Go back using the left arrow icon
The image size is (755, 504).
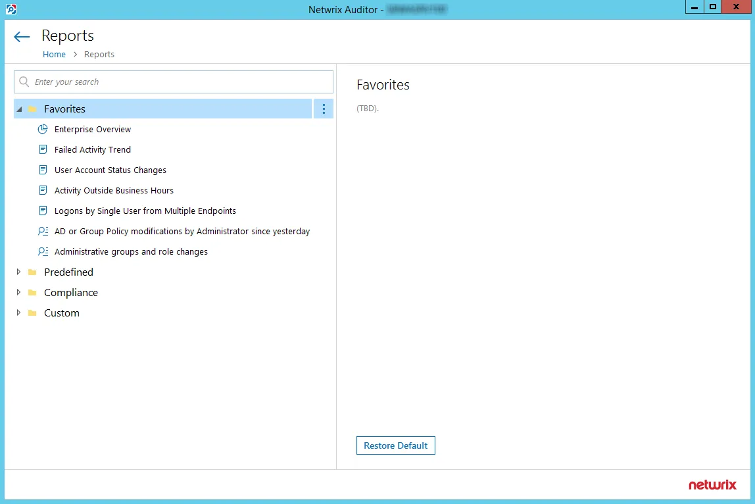pos(22,37)
